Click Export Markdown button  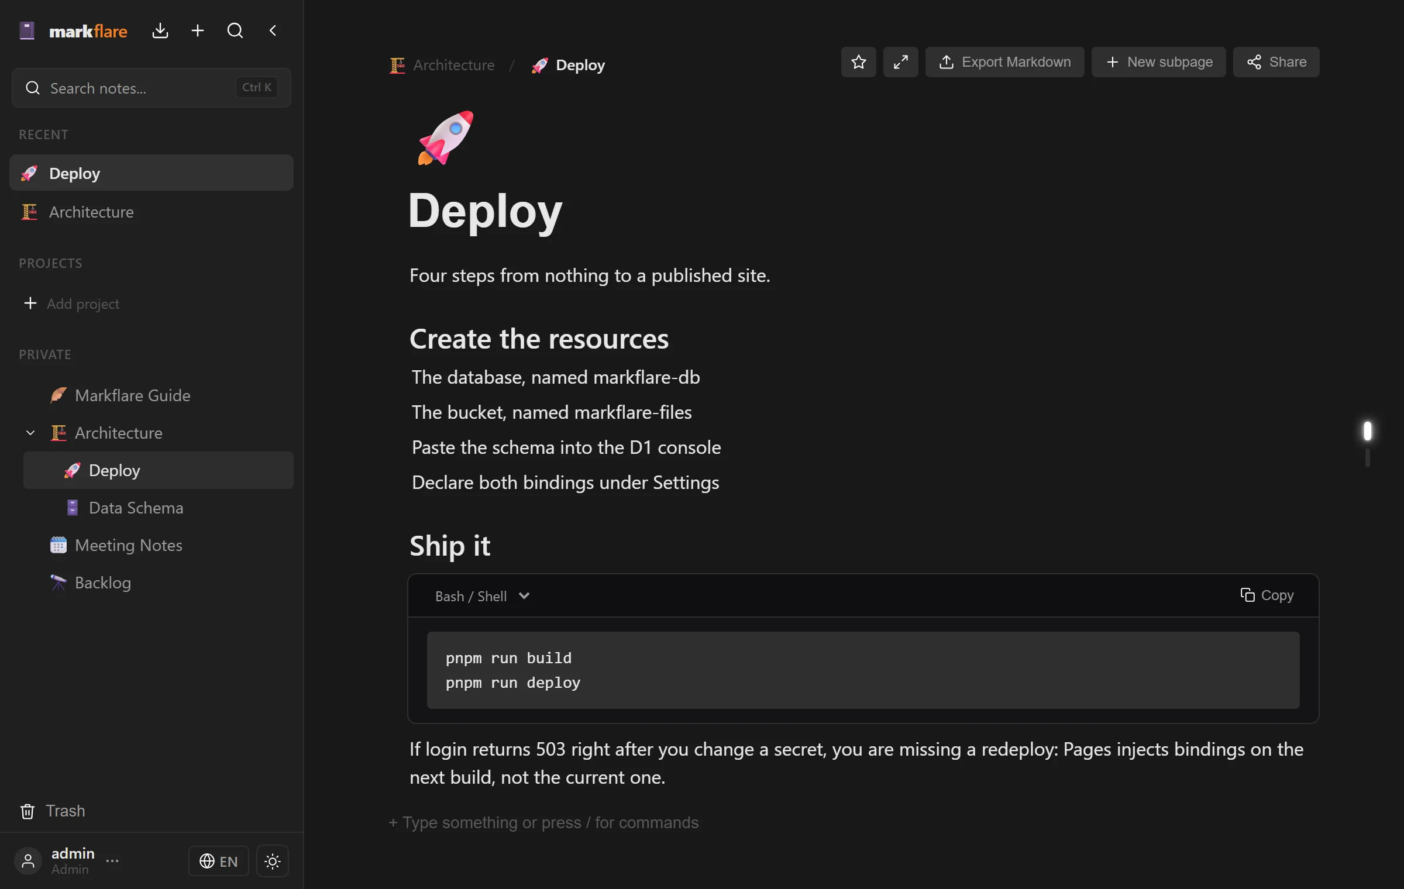[1004, 62]
